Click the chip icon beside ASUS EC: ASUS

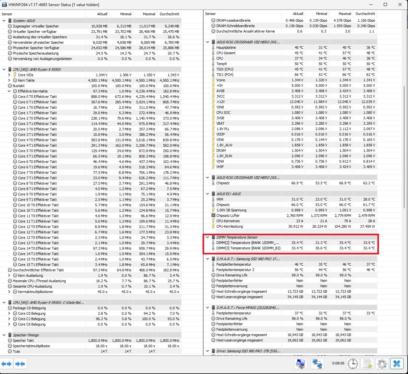213,194
